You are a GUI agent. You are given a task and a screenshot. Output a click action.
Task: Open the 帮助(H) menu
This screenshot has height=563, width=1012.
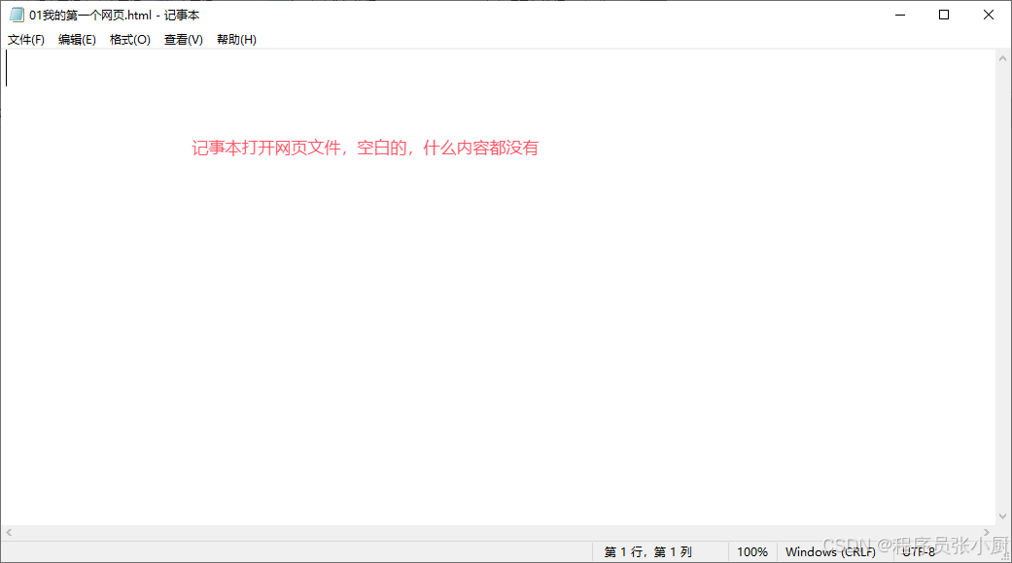(x=236, y=39)
